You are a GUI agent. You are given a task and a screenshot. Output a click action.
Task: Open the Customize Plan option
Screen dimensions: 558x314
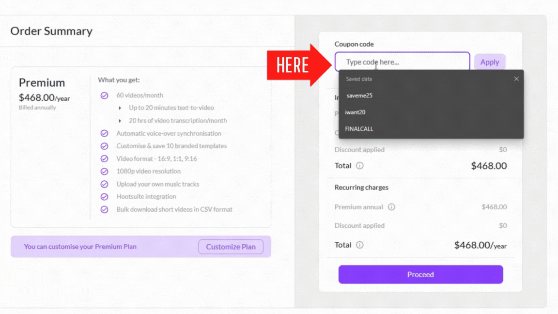point(231,247)
